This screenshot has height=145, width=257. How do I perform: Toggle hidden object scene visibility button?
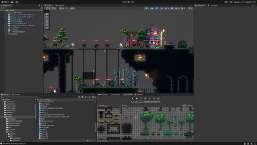[172, 8]
